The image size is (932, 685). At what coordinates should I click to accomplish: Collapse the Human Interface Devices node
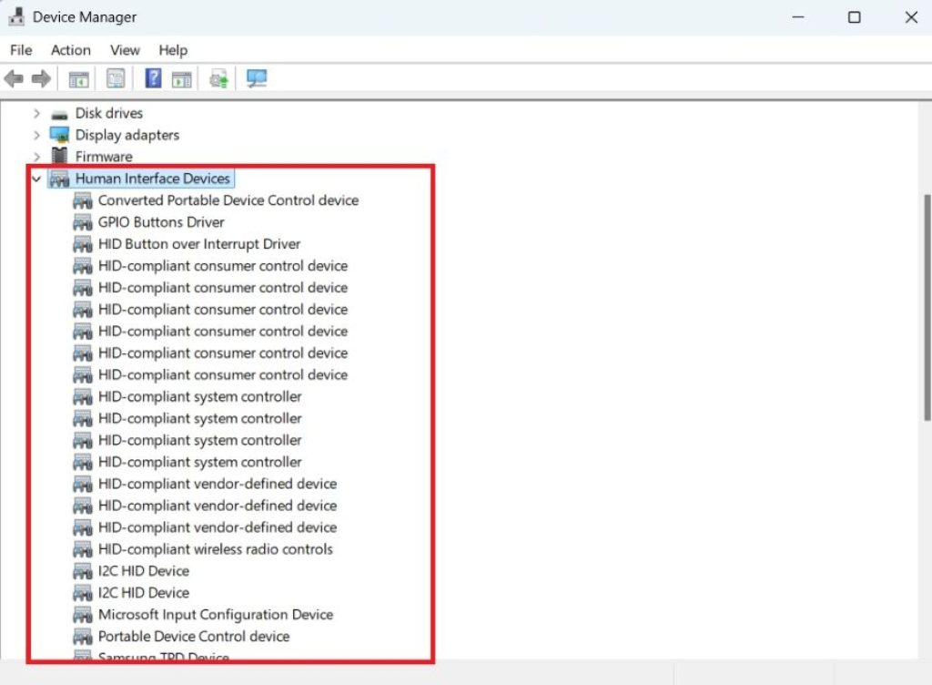tap(36, 179)
